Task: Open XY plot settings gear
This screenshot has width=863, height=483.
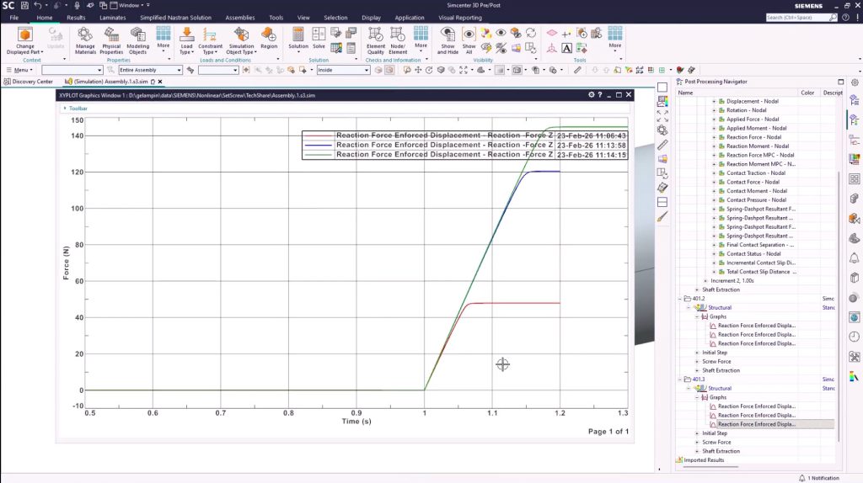Action: [591, 95]
